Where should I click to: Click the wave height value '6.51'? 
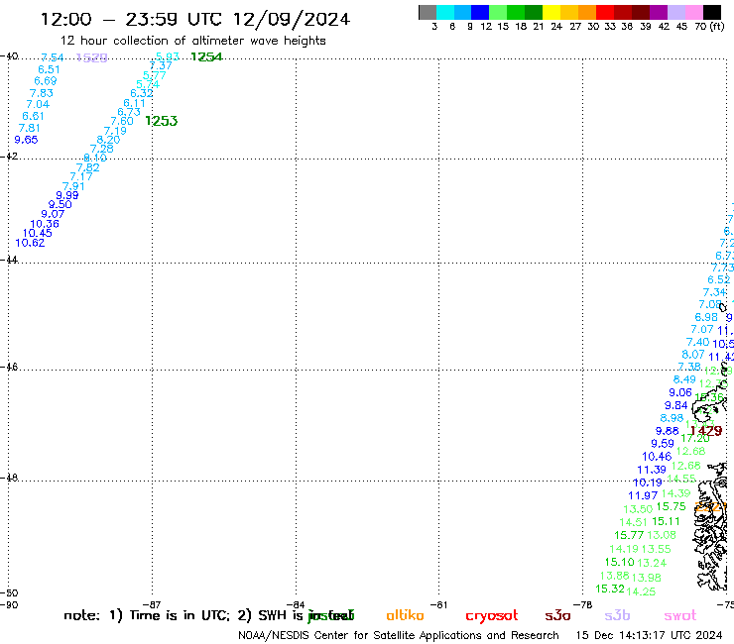click(49, 69)
